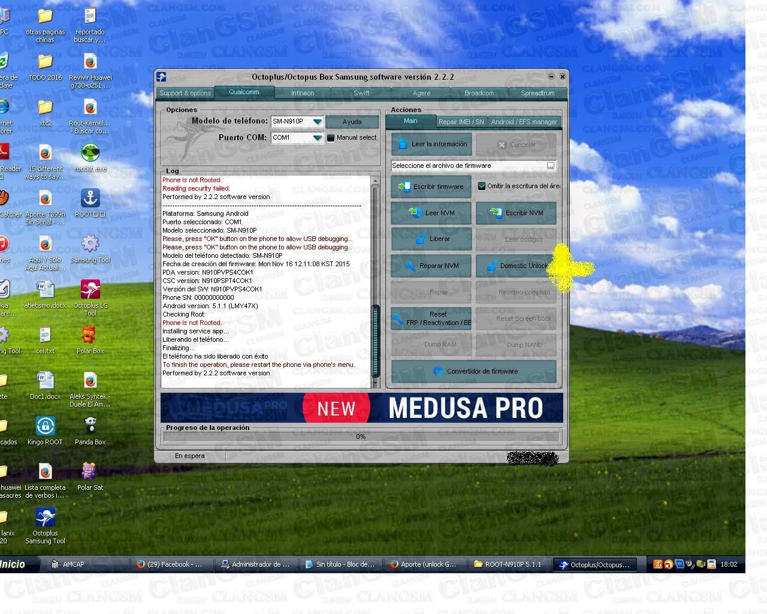Click the 'Escribir firmware' button
767x614 pixels.
pos(431,186)
